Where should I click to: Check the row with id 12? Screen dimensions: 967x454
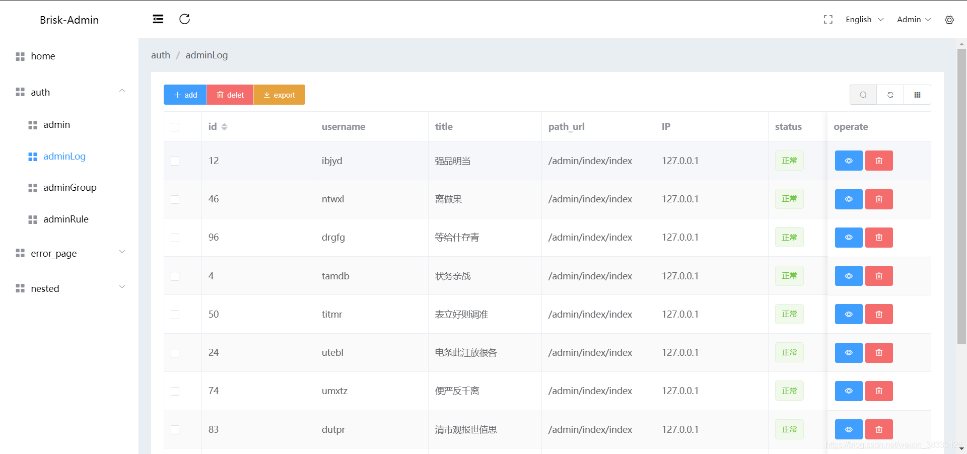[x=175, y=161]
